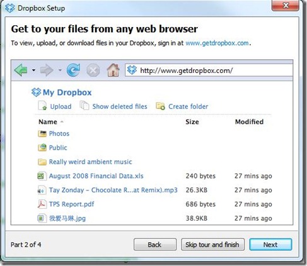This screenshot has width=307, height=266.
Task: Click the Modified column header
Action: (x=249, y=122)
